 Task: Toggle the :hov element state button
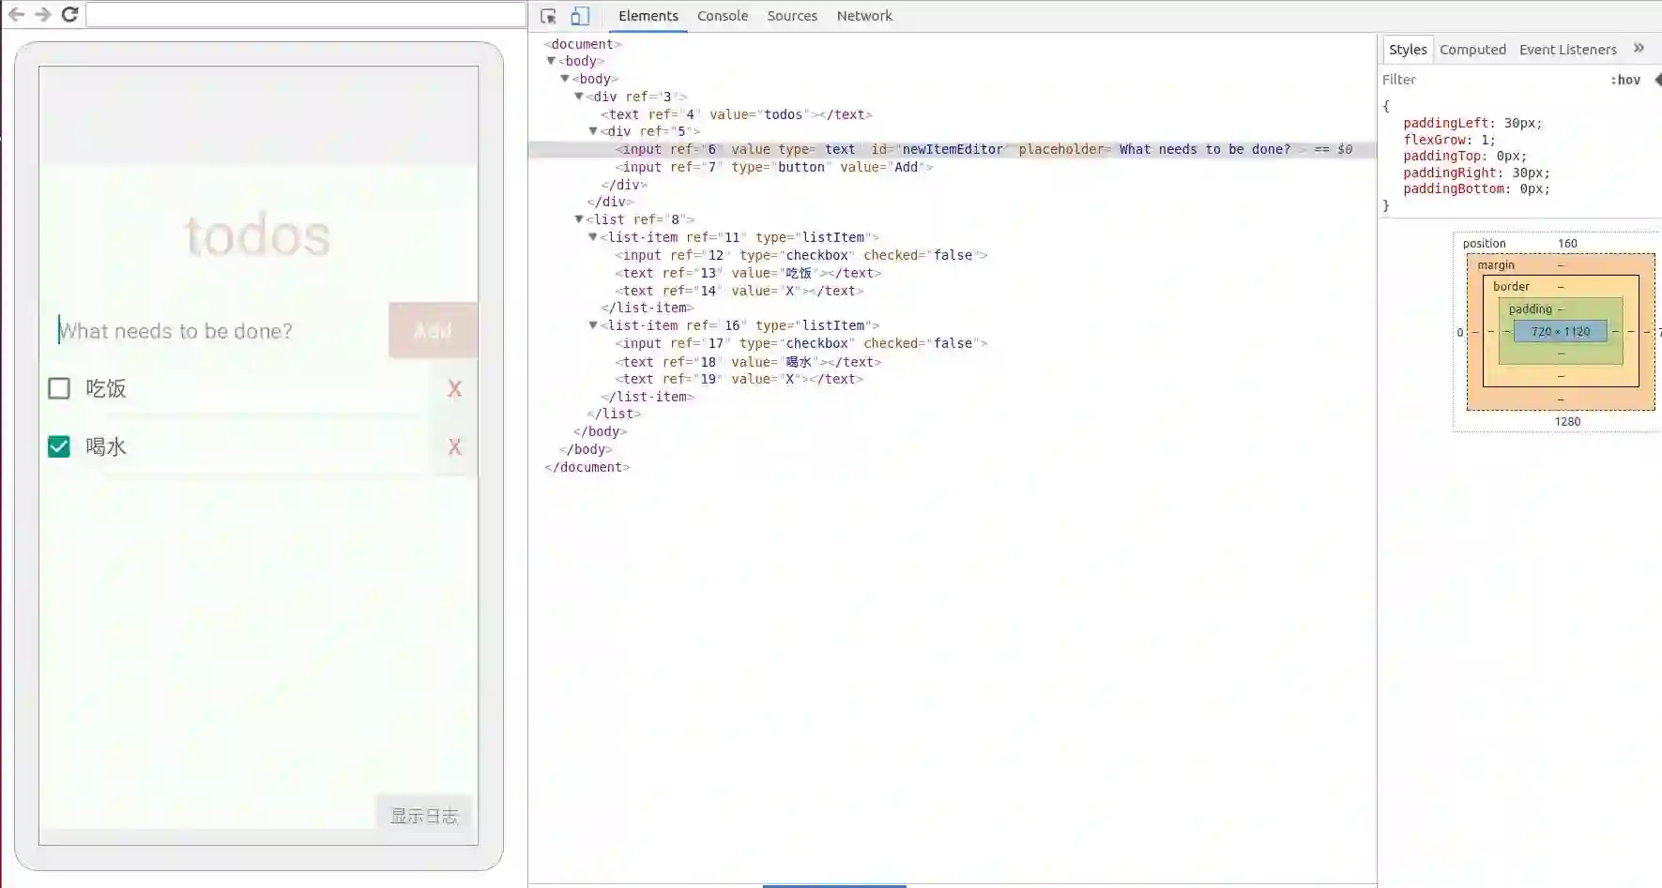(x=1625, y=80)
